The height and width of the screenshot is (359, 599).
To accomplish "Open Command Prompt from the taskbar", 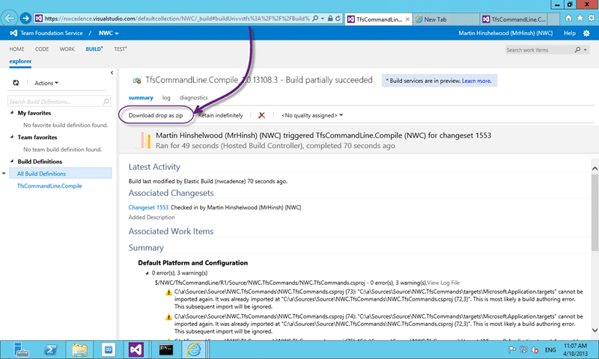I will click(x=166, y=349).
